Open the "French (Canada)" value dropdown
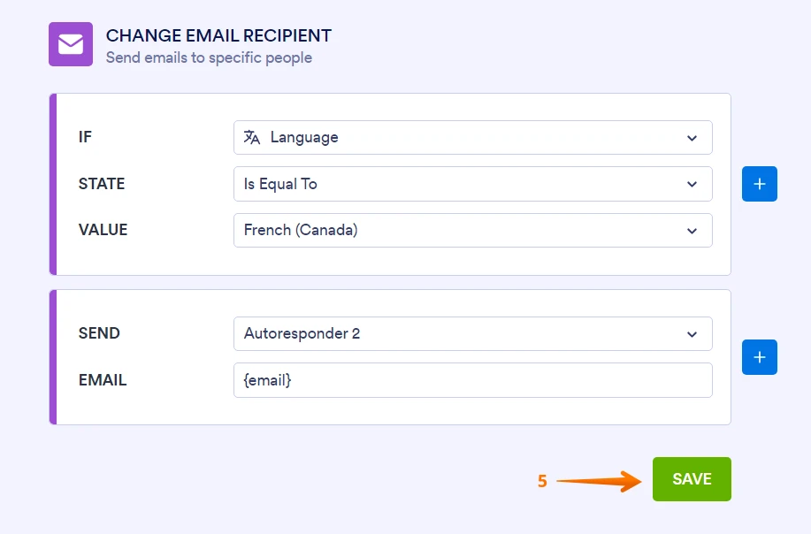The width and height of the screenshot is (811, 534). pyautogui.click(x=473, y=230)
